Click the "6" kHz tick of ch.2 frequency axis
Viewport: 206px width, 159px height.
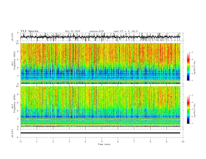pyautogui.click(x=18, y=102)
